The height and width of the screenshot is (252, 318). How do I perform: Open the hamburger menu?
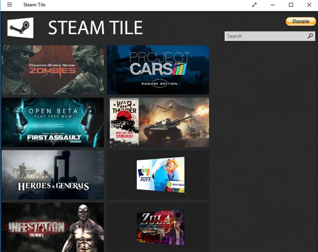tap(10, 5)
